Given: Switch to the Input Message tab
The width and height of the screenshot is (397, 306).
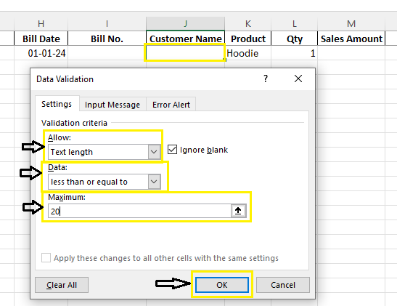Looking at the screenshot, I should point(112,105).
